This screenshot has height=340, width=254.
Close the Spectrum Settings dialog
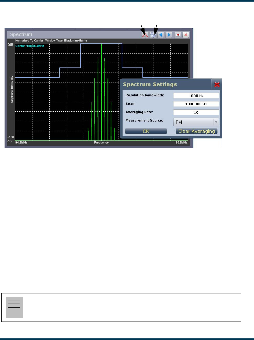coord(217,85)
